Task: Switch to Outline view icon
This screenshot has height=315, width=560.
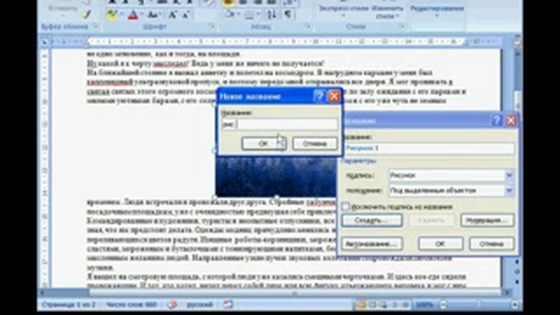Action: click(x=395, y=304)
